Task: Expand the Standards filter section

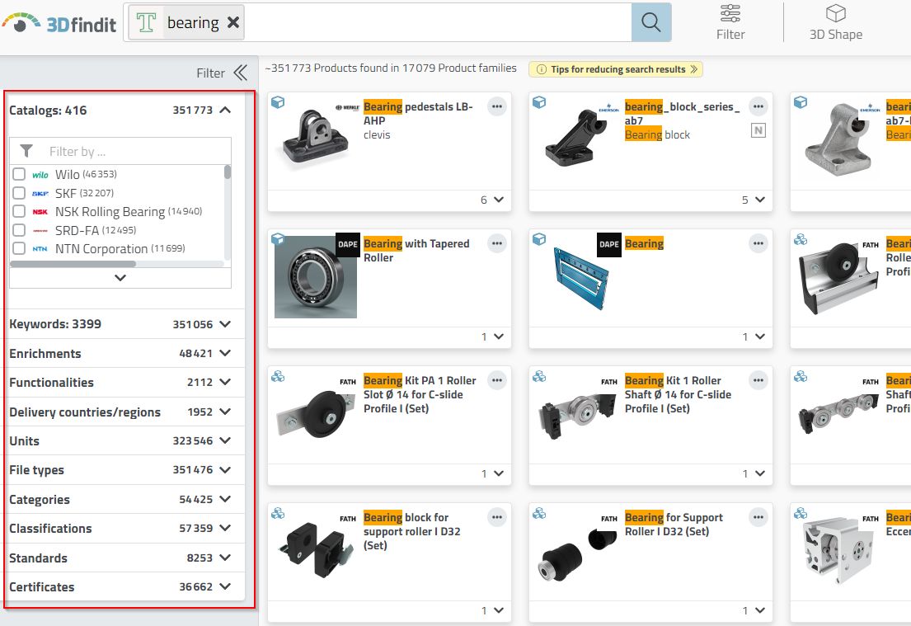Action: point(225,558)
